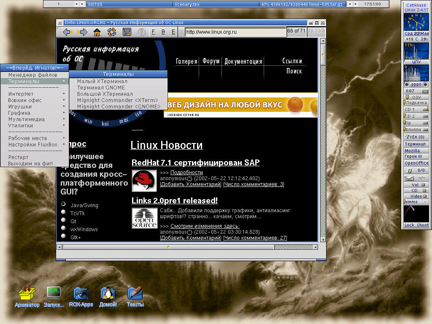Click the CPU usage graph in panel

point(416,51)
